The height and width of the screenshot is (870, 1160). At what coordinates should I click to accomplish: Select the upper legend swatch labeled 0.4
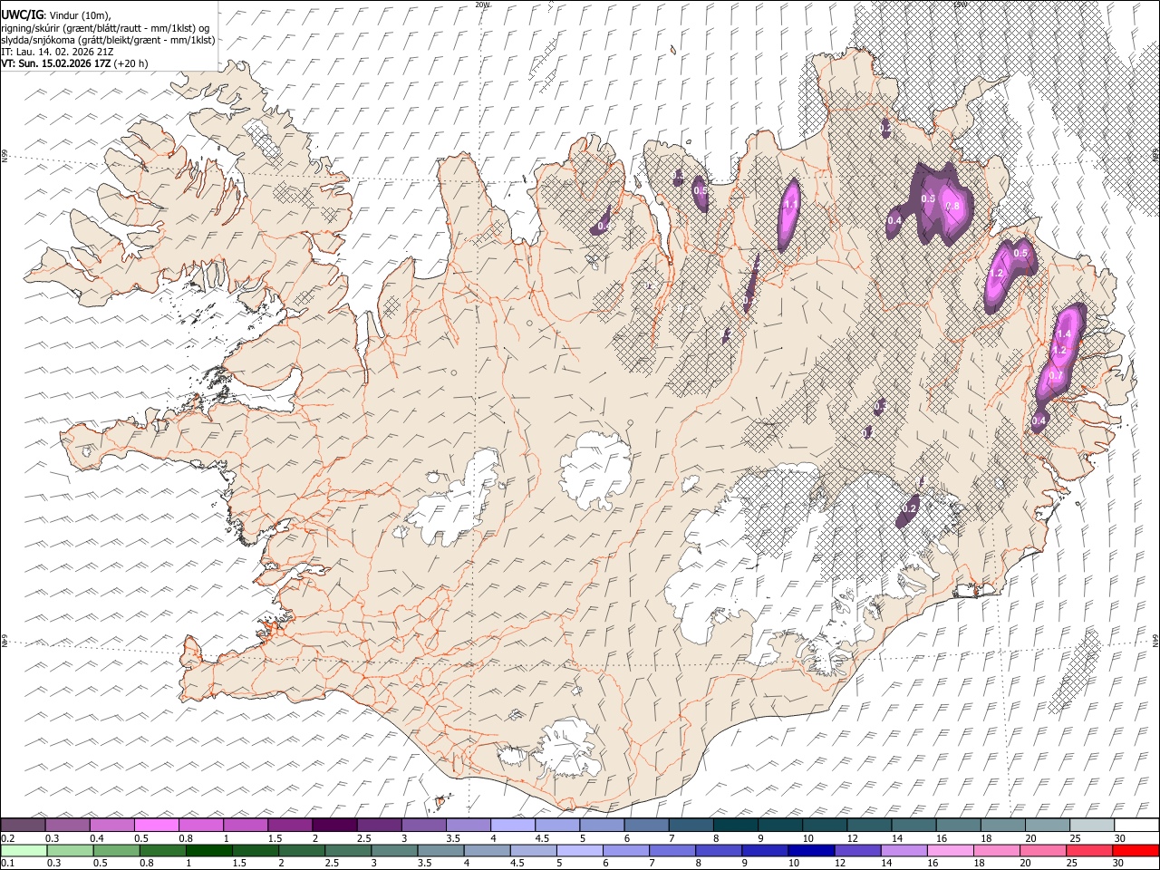112,825
